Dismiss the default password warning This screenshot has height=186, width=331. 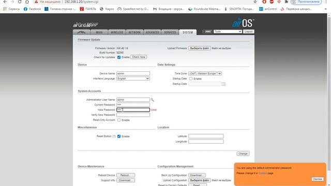click(318, 179)
